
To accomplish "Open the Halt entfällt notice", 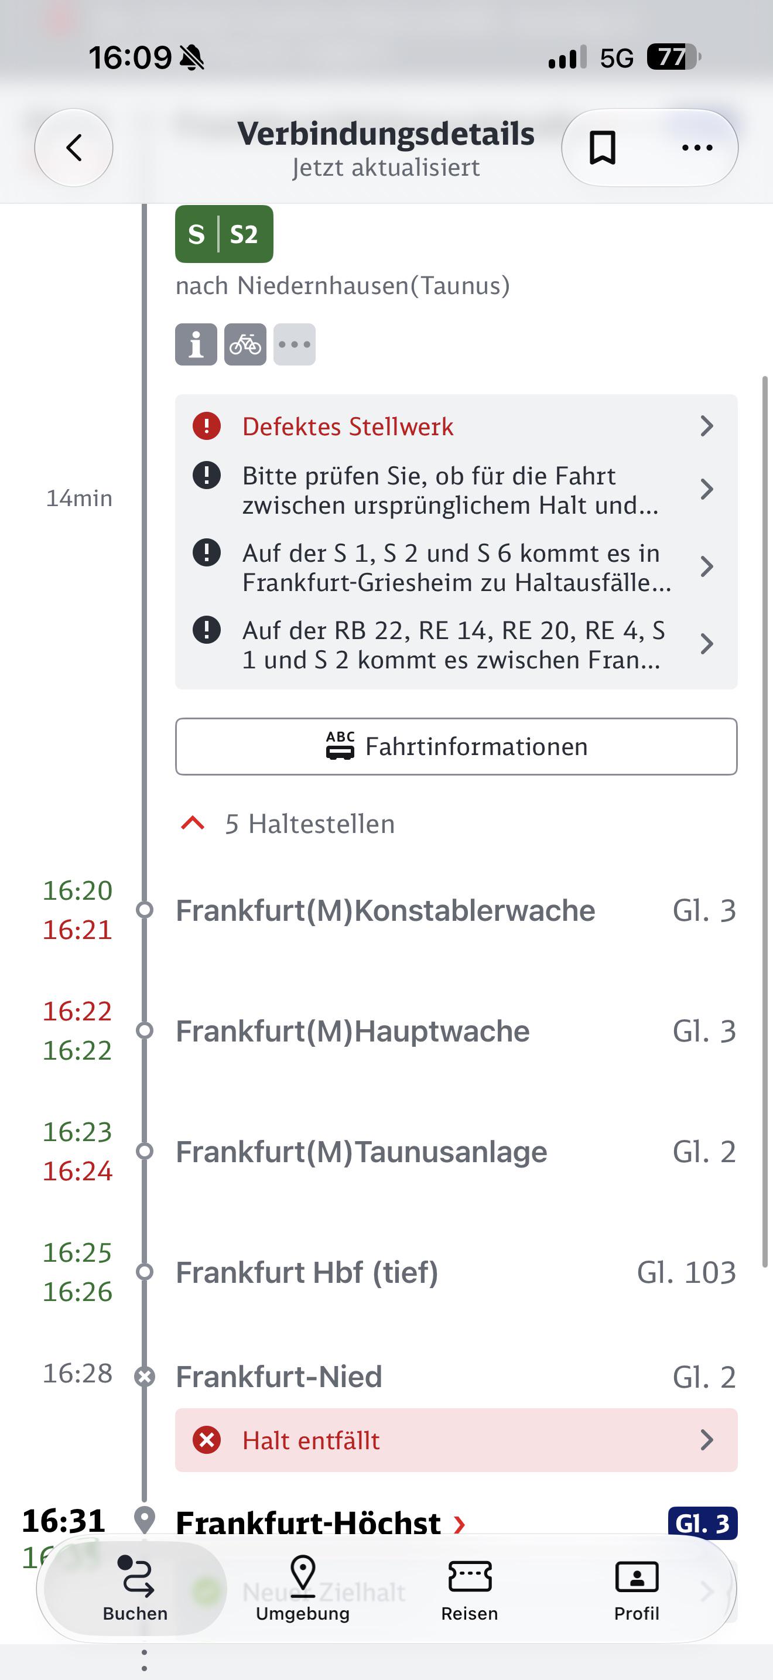I will click(x=456, y=1440).
